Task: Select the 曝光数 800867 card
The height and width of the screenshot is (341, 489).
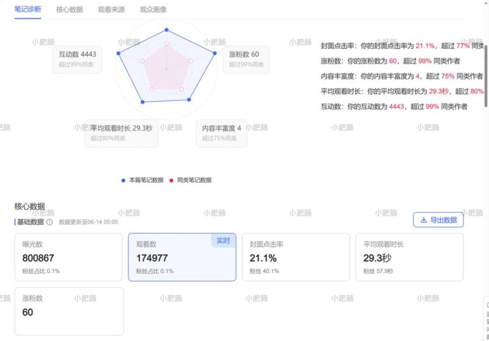Action: click(68, 257)
